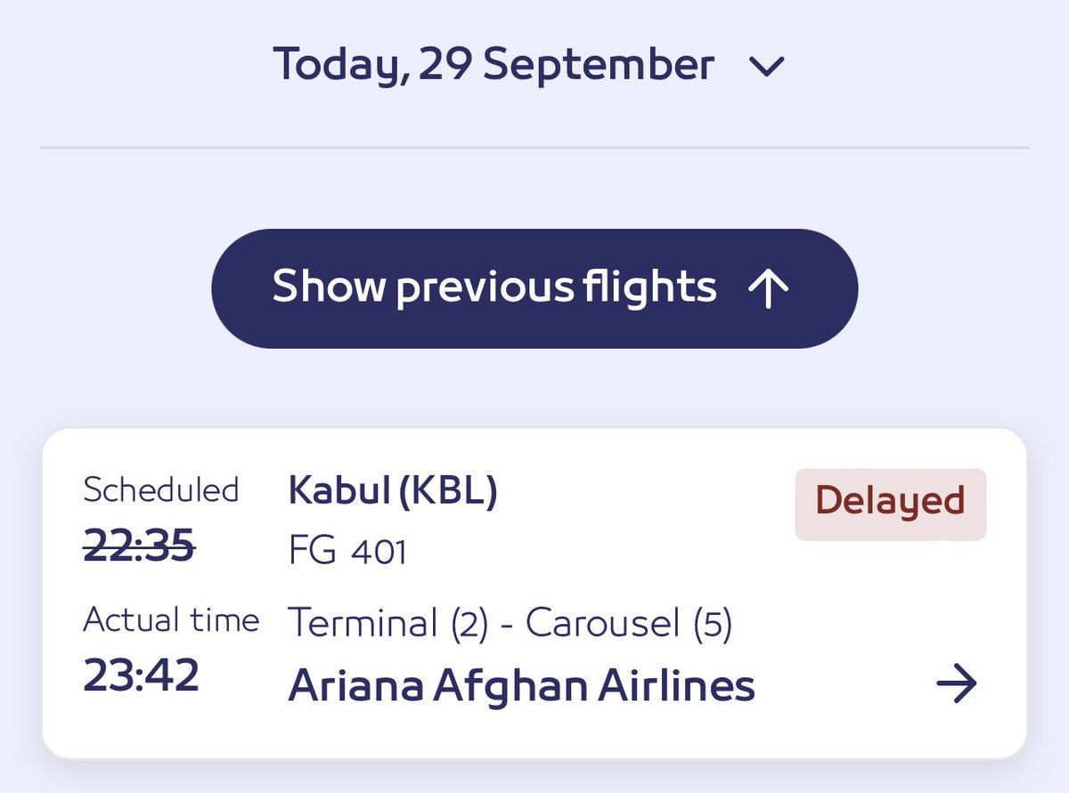Tap the Actual time label
Viewport: 1069px width, 793px height.
(171, 619)
